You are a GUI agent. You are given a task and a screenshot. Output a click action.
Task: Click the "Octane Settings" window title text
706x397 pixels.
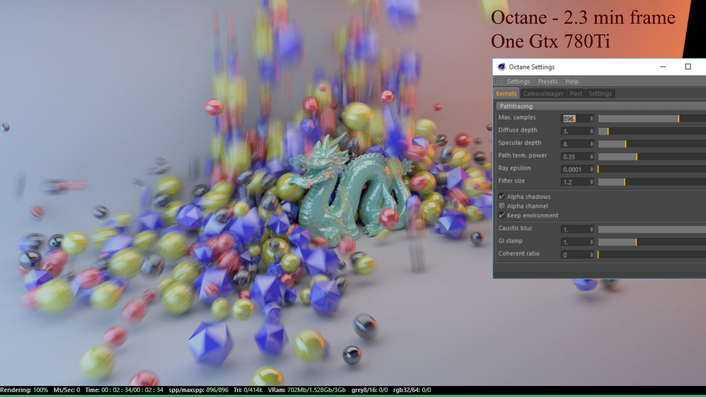532,67
